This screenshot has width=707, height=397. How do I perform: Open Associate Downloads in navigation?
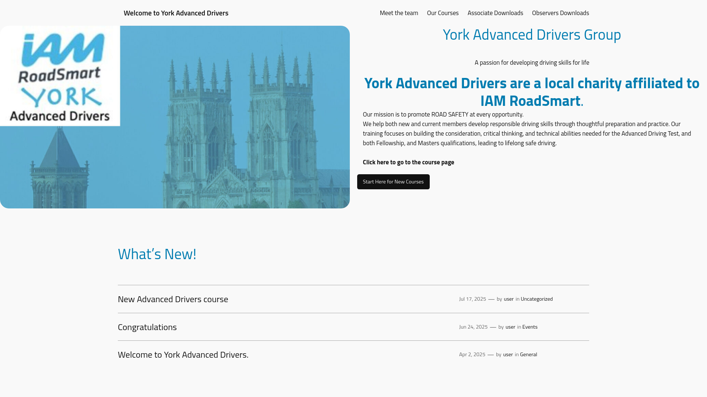[x=495, y=13]
